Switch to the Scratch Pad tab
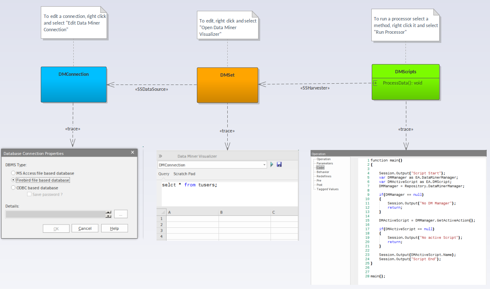 tap(184, 174)
